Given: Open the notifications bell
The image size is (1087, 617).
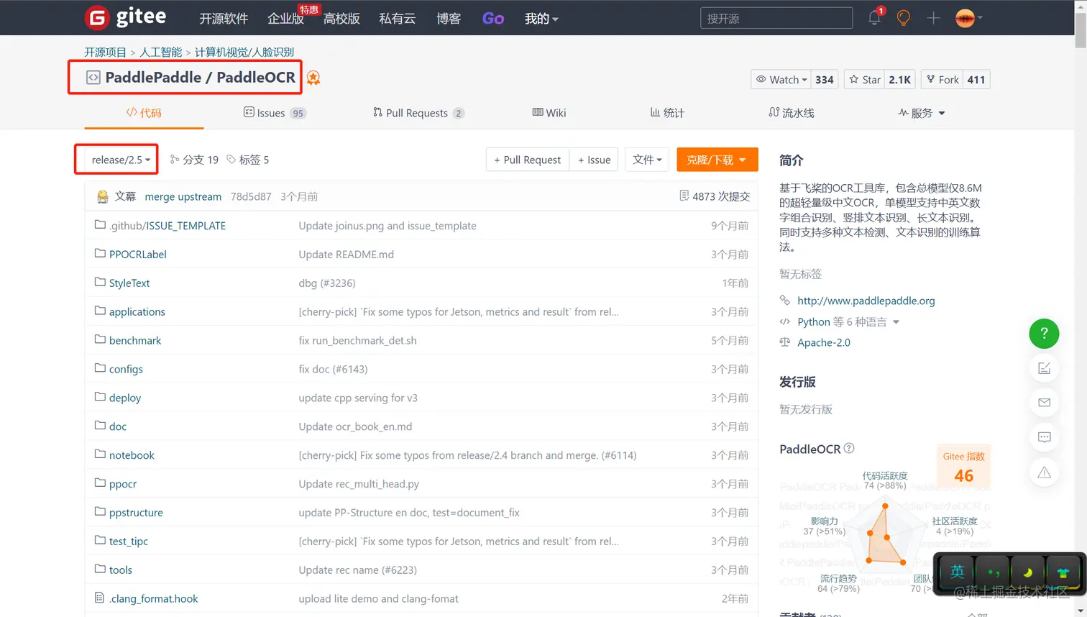Looking at the screenshot, I should coord(874,18).
